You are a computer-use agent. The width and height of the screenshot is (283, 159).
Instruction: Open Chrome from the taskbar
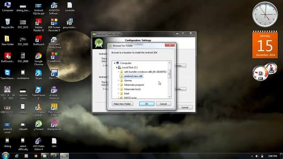click(36, 156)
